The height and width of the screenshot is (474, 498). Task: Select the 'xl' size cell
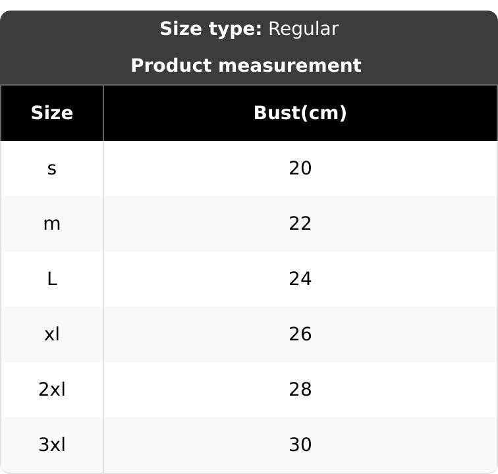pyautogui.click(x=52, y=334)
